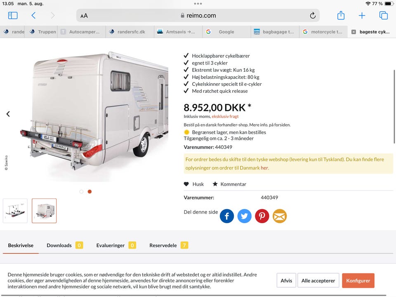Show the tab overview
The image size is (396, 297).
[x=383, y=15]
